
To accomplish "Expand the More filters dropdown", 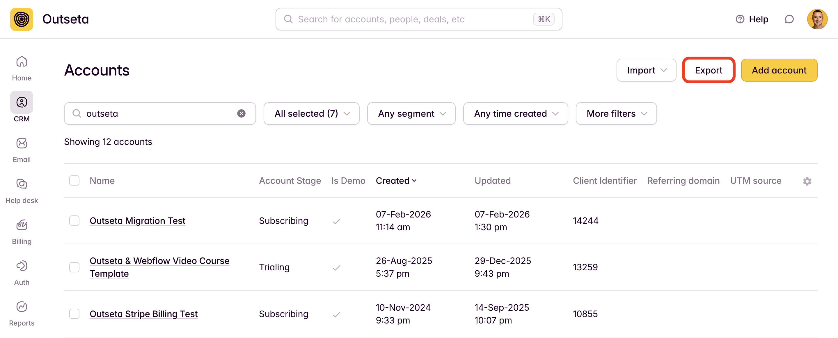I will [x=616, y=114].
